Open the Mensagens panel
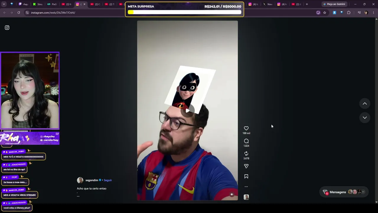Viewport: 378px width, 213px height. pos(344,192)
